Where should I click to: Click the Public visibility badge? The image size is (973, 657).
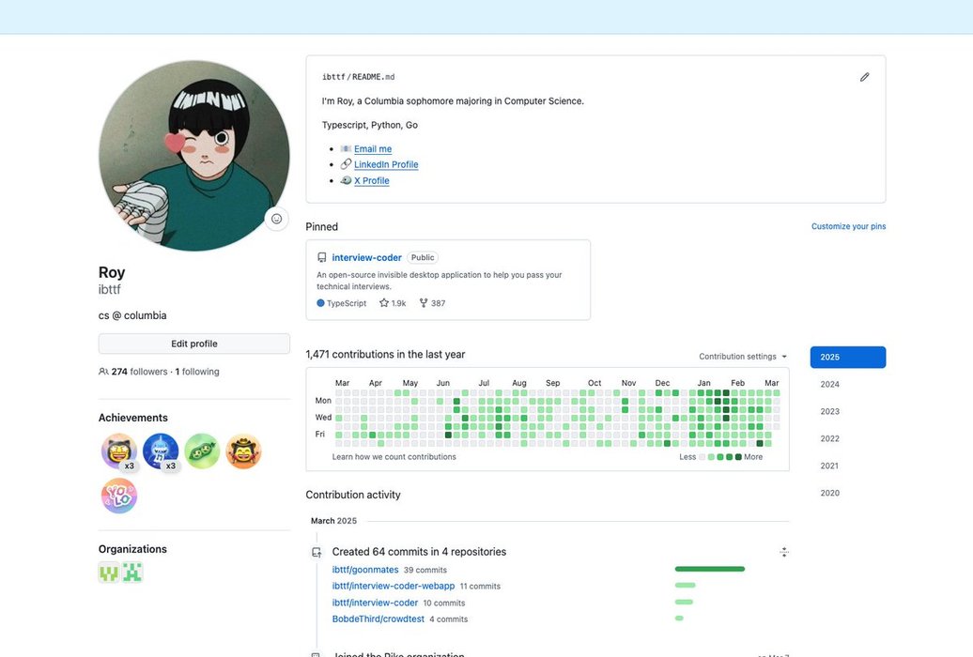pos(423,257)
